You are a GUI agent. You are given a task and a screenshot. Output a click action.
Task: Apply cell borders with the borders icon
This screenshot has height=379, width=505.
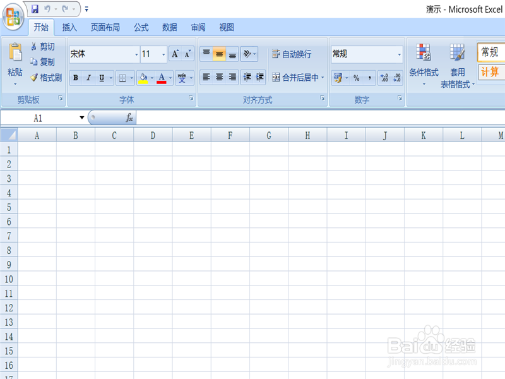(x=122, y=78)
